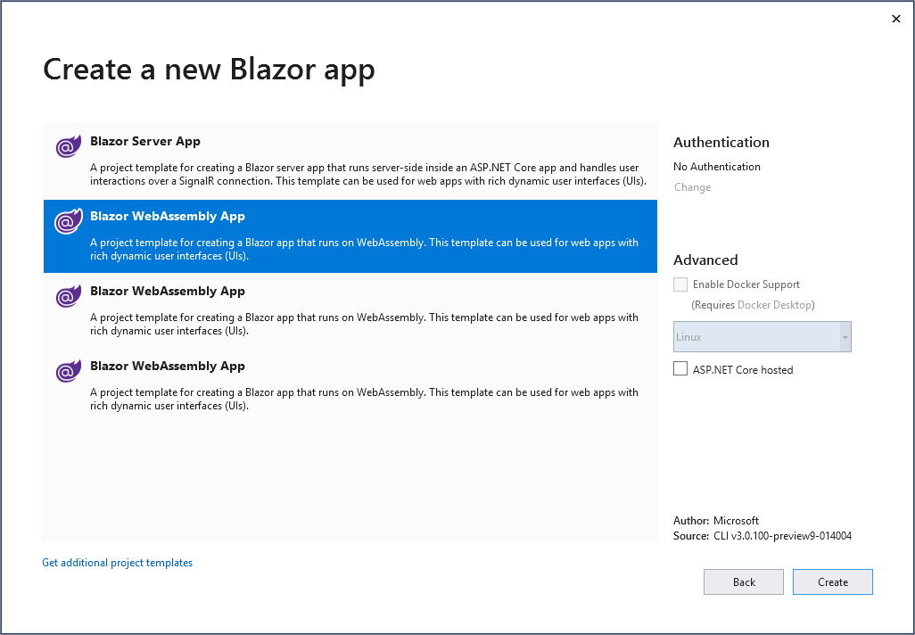Choose the third template's title in the list

tap(168, 291)
